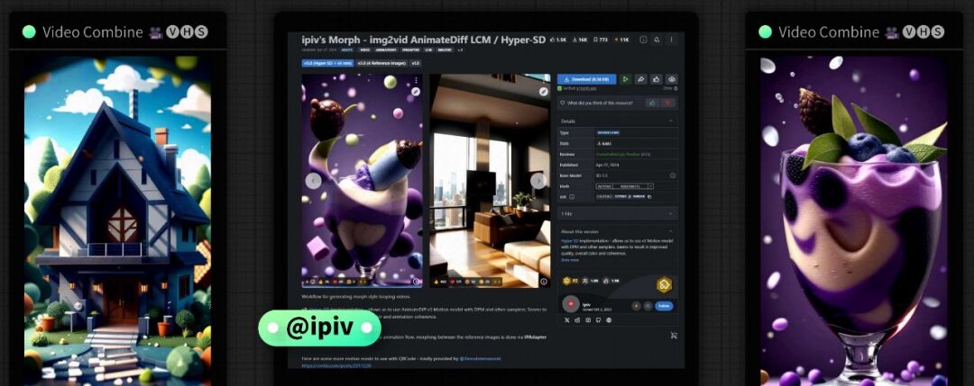This screenshot has width=974, height=386.
Task: Click the animatediff tag
Action: [x=386, y=50]
